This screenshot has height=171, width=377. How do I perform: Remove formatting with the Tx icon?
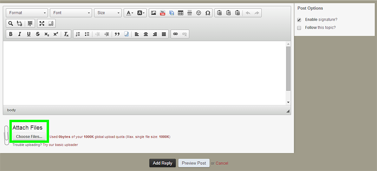pyautogui.click(x=66, y=34)
